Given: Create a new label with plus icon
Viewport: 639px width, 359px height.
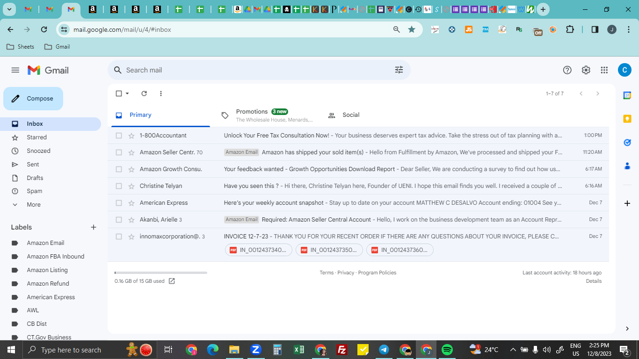Looking at the screenshot, I should pyautogui.click(x=94, y=227).
